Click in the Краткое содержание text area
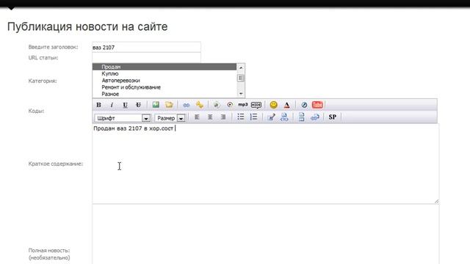The height and width of the screenshot is (264, 470). point(266,164)
